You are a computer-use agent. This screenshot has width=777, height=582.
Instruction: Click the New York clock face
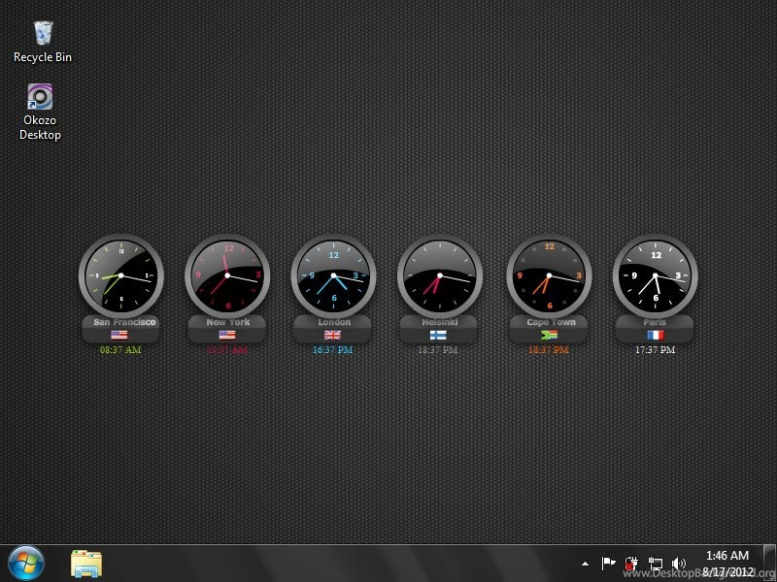coord(227,275)
